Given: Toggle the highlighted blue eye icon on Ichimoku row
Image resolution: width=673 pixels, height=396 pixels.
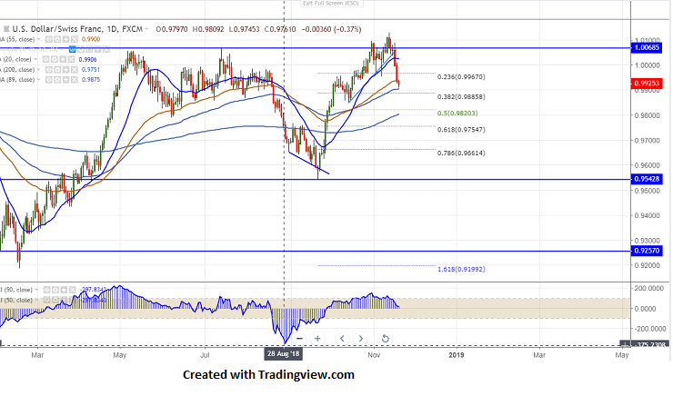Looking at the screenshot, I should pyautogui.click(x=73, y=49).
